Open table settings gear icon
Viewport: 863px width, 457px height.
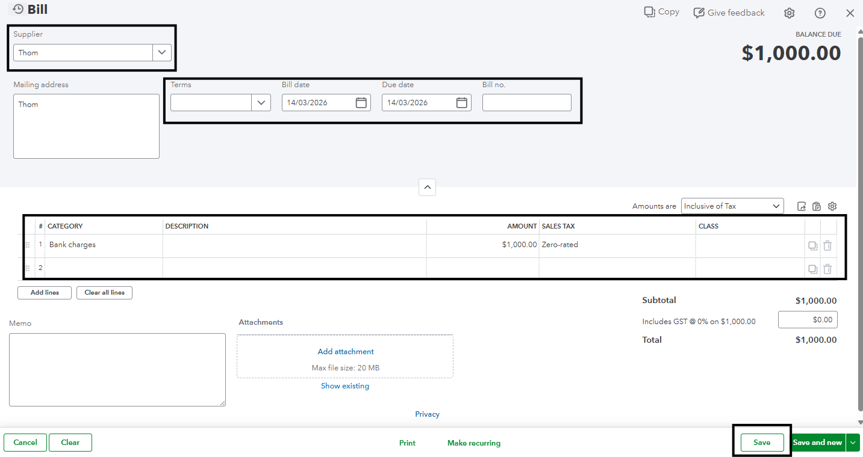832,206
